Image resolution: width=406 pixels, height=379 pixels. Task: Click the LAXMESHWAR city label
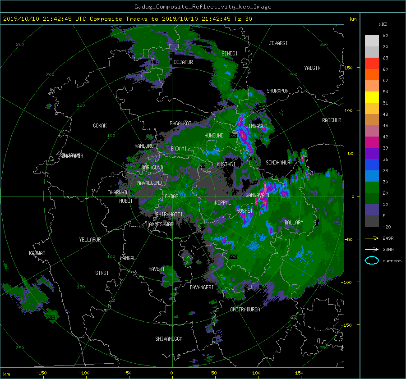tap(160, 224)
